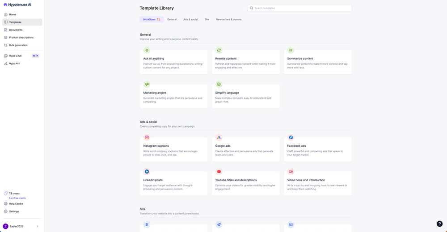Open the Summarize content template

pos(318,62)
